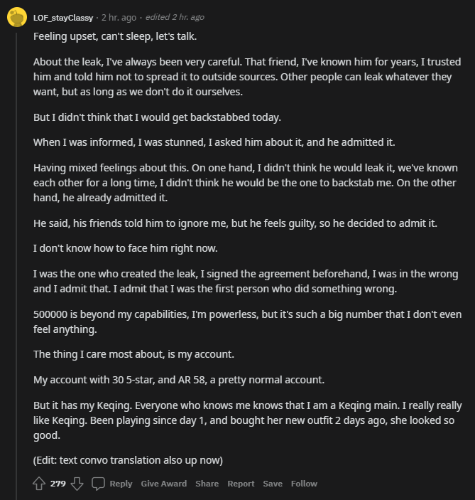Follow this comment thread

click(x=304, y=484)
